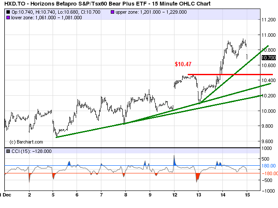Screen dimensions: 278x208
Task: Click the 11.200 price axis label
Action: pyautogui.click(x=269, y=20)
